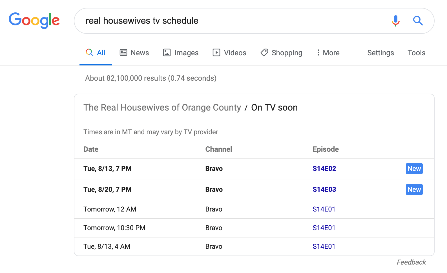447x273 pixels.
Task: Start voice search with microphone icon
Action: click(x=395, y=21)
